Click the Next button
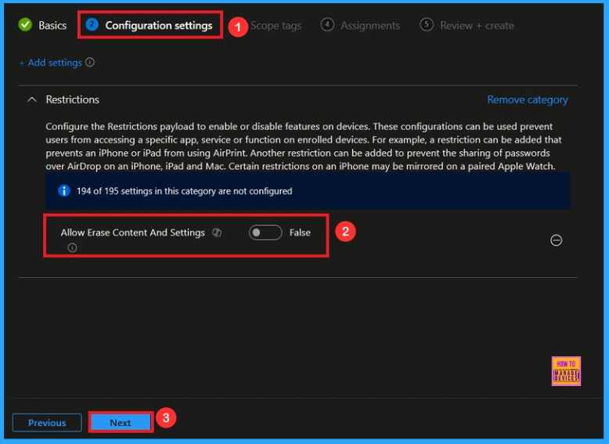 [x=121, y=423]
